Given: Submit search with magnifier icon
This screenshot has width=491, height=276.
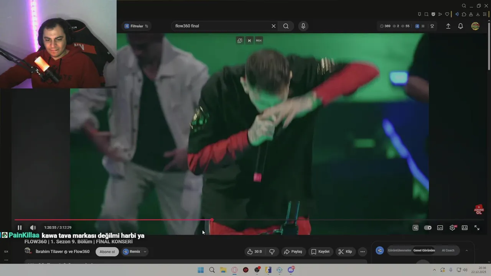Looking at the screenshot, I should tap(286, 26).
